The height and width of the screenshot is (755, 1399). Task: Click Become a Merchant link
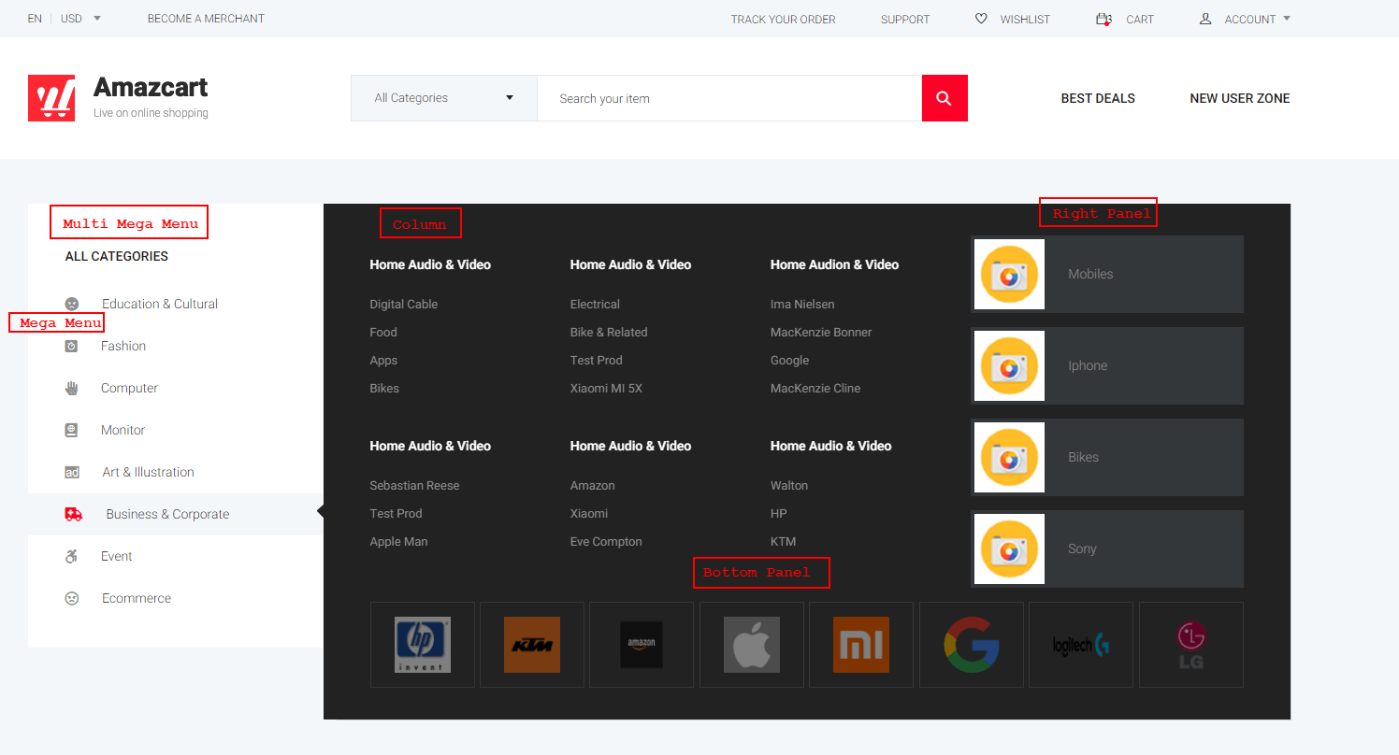tap(206, 19)
